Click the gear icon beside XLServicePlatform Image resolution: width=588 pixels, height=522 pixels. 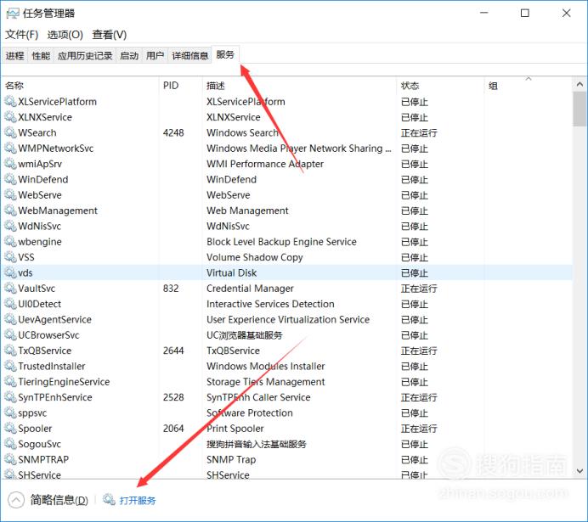click(10, 101)
